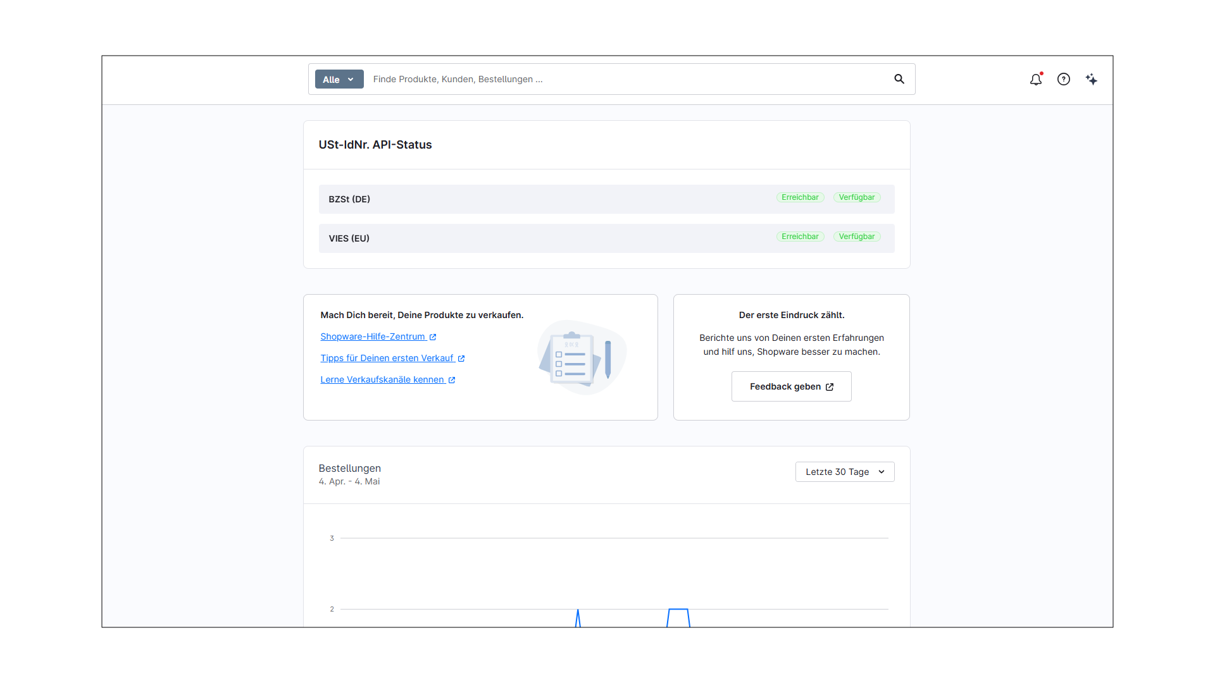Click the 4. Apr. - 4. Mai date range
The image size is (1215, 683).
(349, 481)
